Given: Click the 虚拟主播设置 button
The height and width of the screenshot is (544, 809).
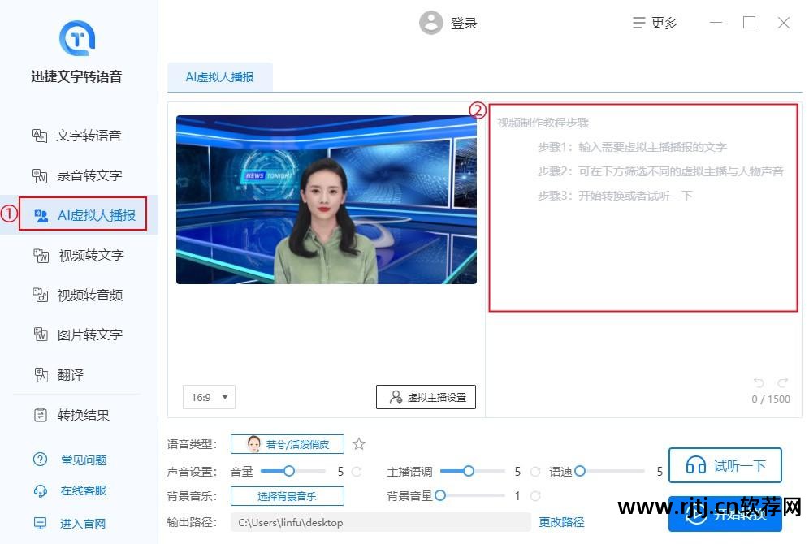Looking at the screenshot, I should 426,397.
